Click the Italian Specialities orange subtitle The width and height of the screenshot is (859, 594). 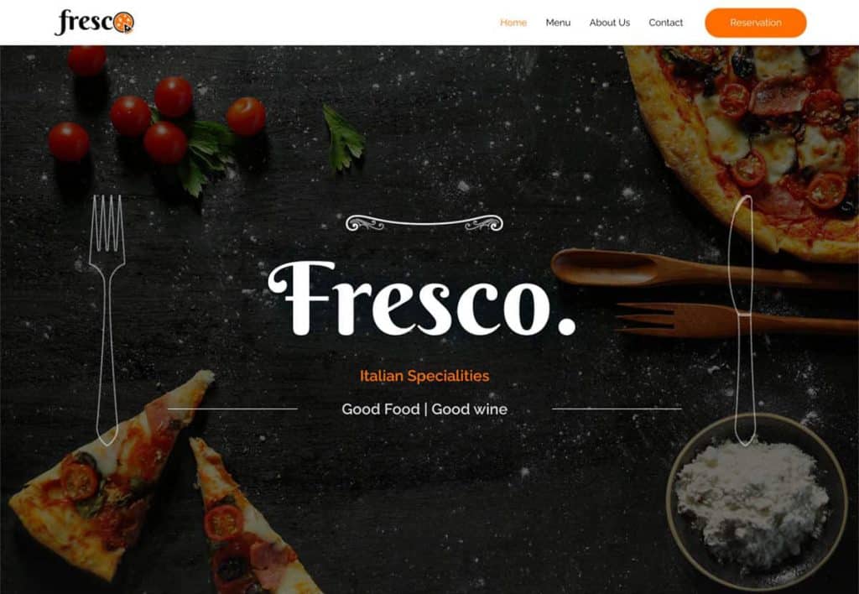point(424,376)
